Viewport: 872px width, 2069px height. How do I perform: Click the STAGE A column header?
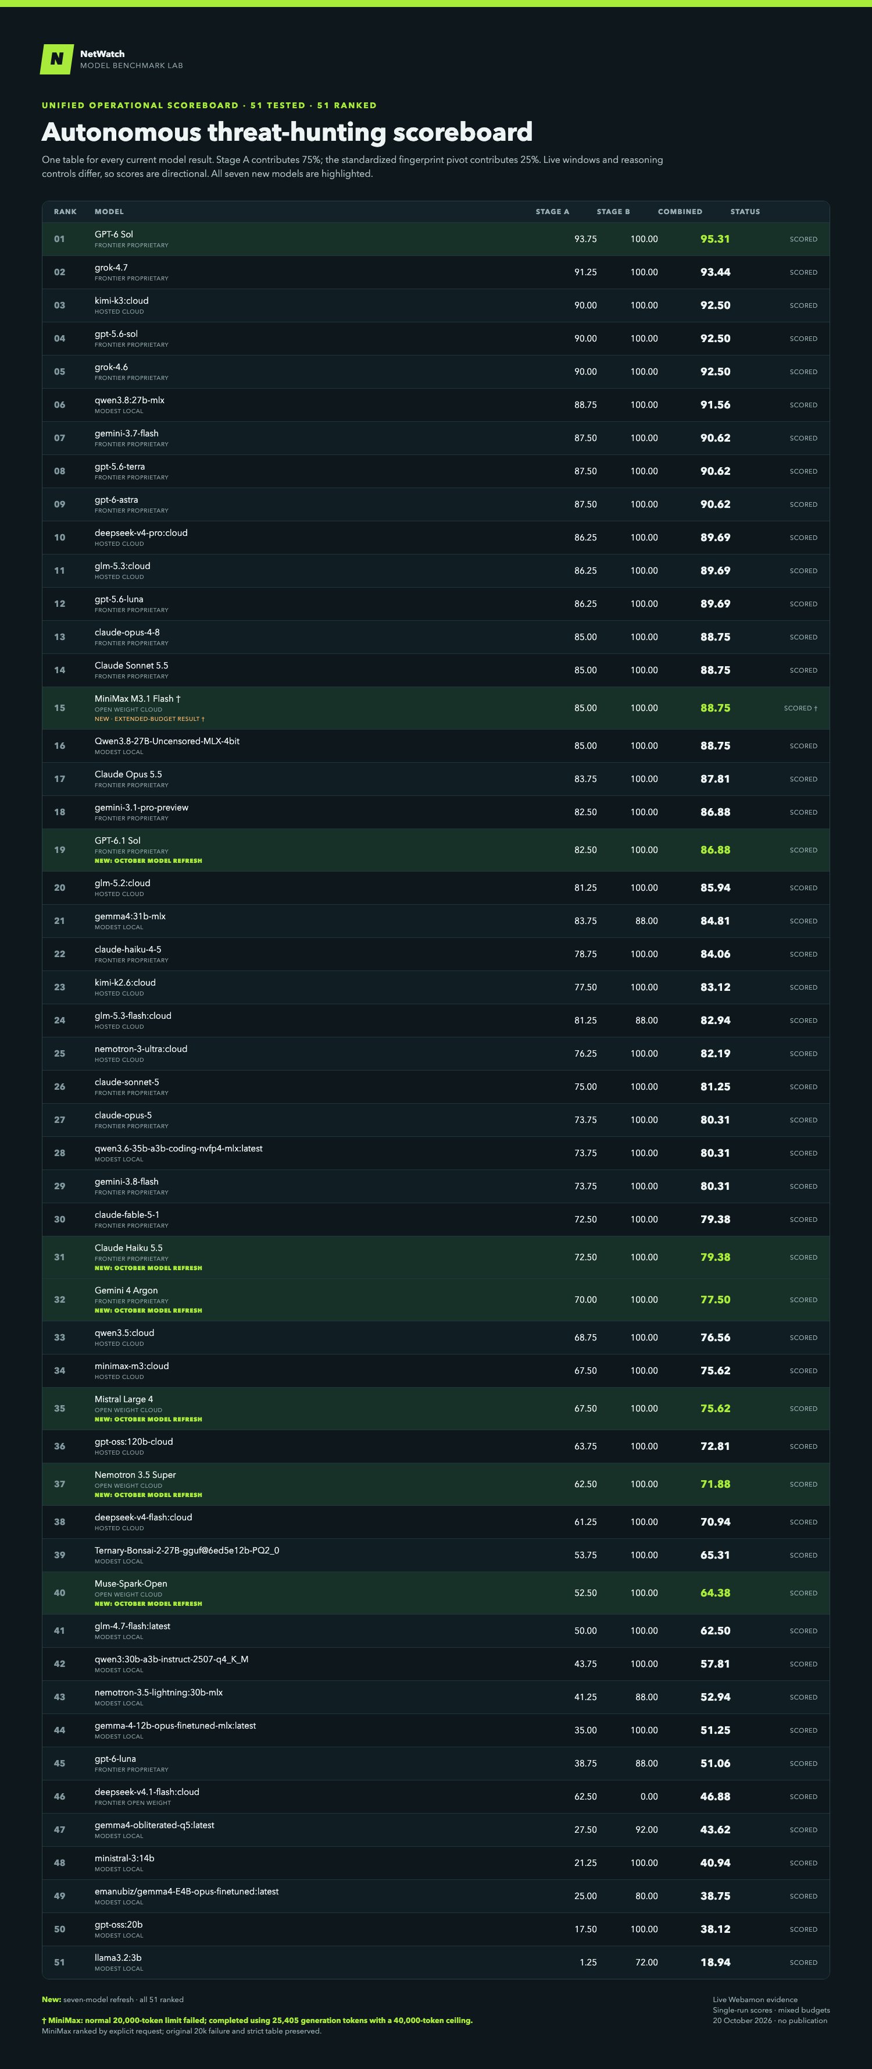[552, 212]
